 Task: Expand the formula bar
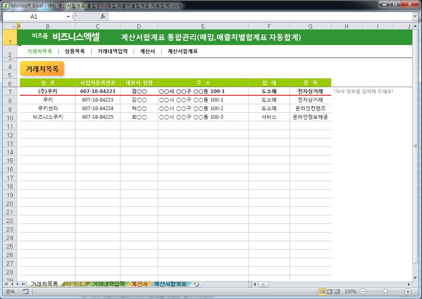415,16
